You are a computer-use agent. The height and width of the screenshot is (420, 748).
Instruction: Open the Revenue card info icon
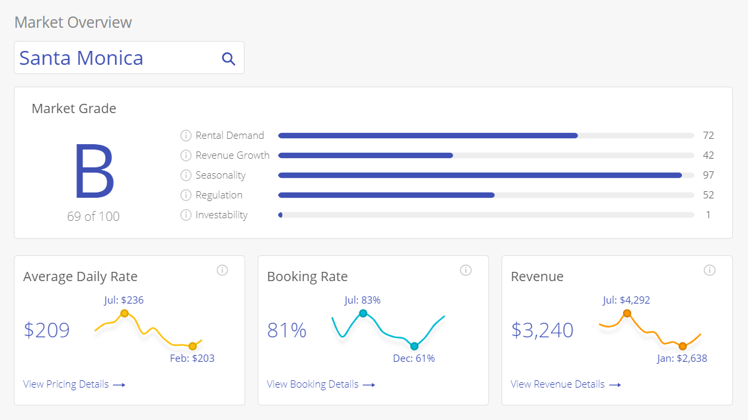(710, 270)
